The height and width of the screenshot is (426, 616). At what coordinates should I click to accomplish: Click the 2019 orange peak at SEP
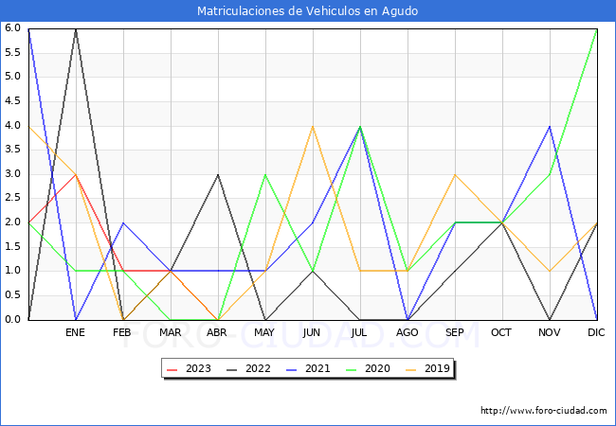[x=455, y=174]
